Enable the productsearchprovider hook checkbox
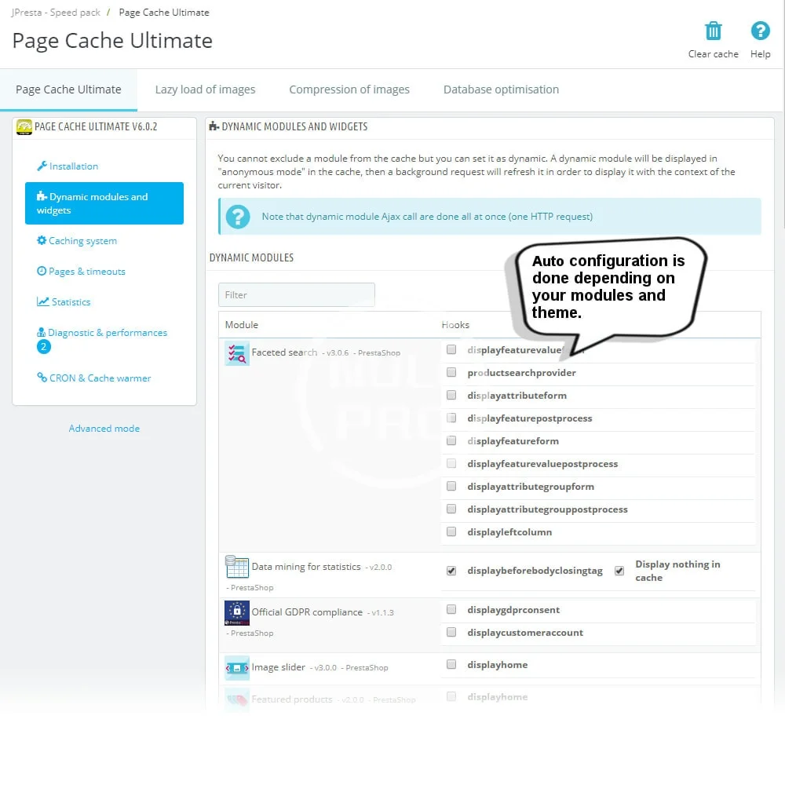 coord(451,373)
